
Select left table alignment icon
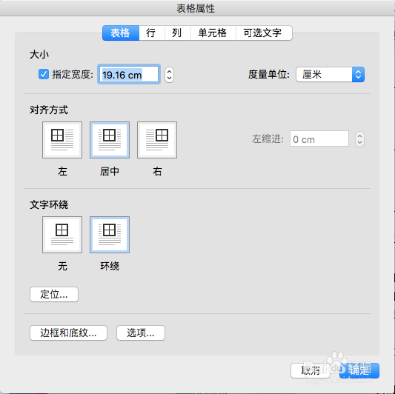(x=62, y=140)
